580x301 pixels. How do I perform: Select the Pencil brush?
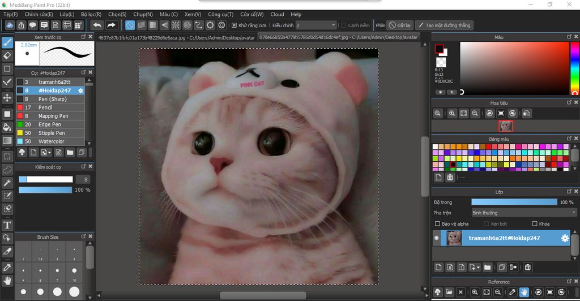pyautogui.click(x=50, y=107)
